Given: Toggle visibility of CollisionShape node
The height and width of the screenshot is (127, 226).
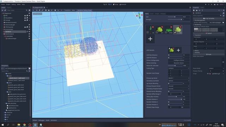Looking at the screenshot, I should point(29,38).
